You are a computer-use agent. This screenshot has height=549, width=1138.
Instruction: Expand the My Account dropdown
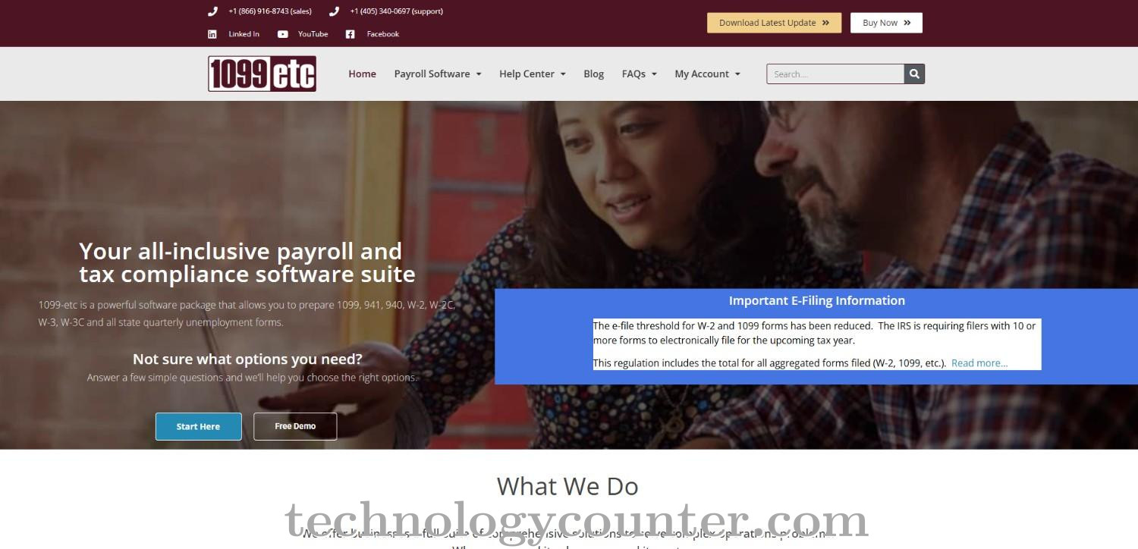(708, 74)
